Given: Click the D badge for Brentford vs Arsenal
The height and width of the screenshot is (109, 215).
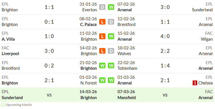Looking at the screenshot, I should tap(111, 22).
